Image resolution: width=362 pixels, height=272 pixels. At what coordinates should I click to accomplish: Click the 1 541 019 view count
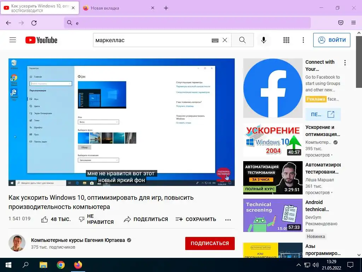tap(19, 219)
